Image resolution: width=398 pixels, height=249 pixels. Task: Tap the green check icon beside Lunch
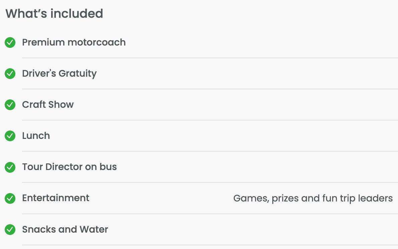point(10,136)
